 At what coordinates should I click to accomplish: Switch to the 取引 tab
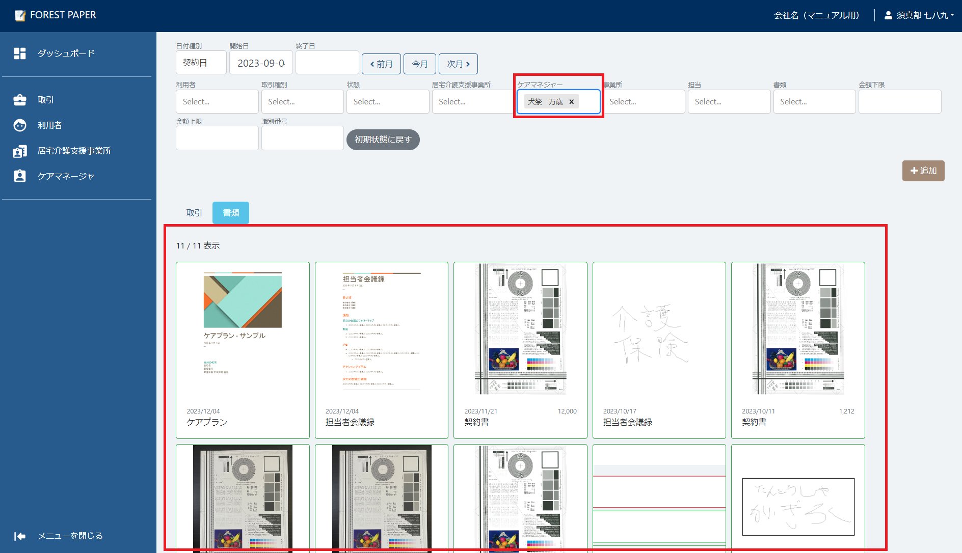coord(194,213)
